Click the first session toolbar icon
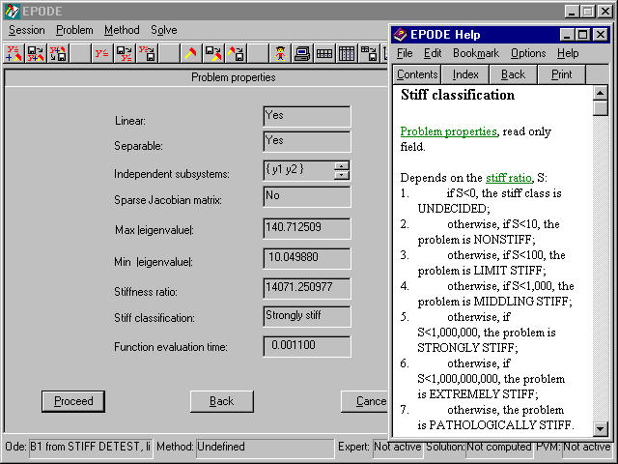The image size is (618, 464). [x=14, y=53]
